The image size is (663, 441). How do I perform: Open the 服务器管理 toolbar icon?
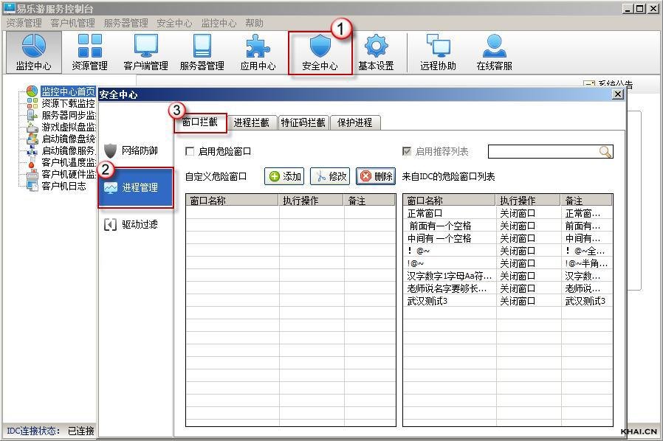tap(202, 52)
